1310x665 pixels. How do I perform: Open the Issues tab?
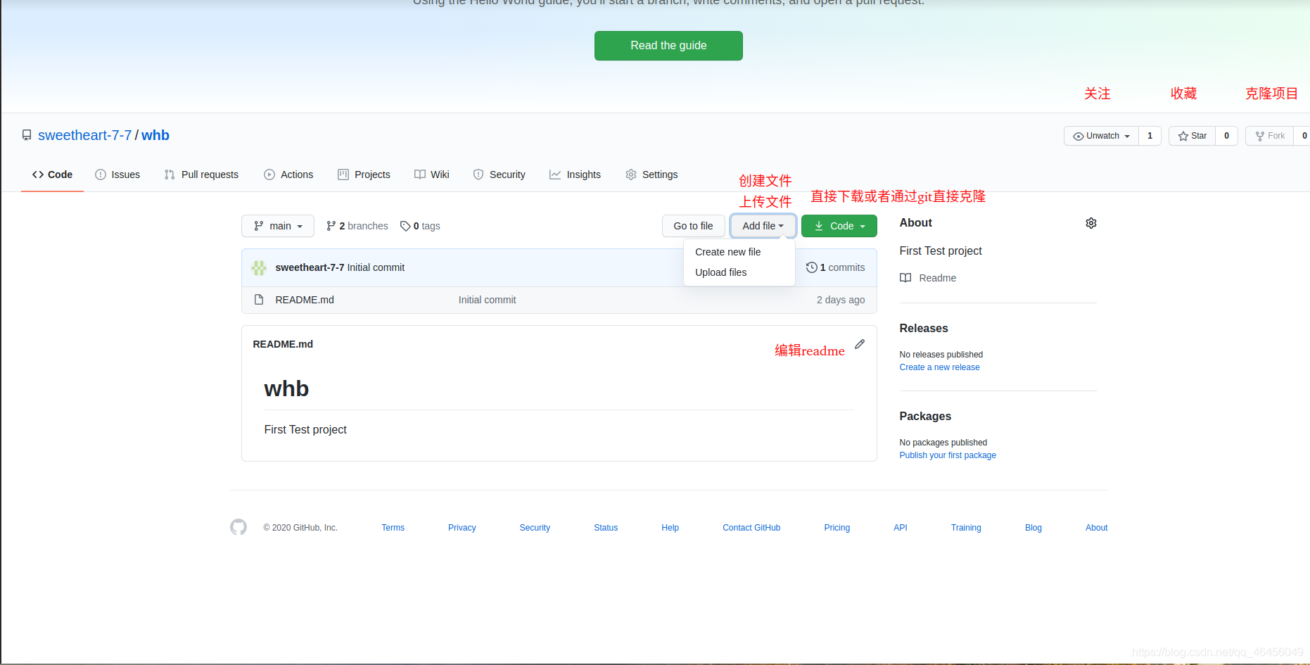(117, 175)
